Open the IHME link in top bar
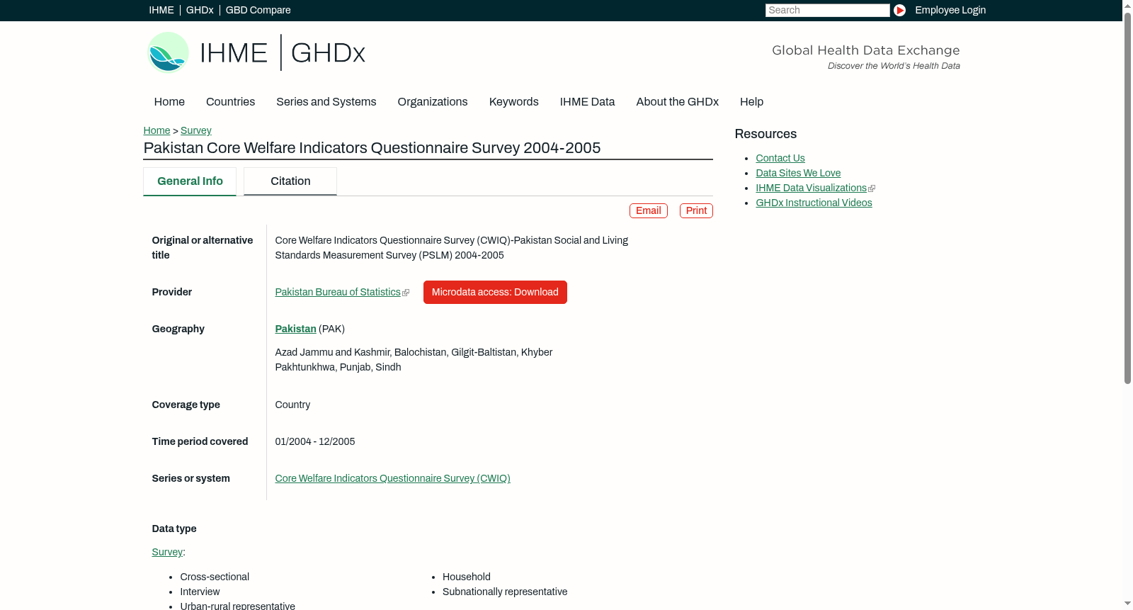Image resolution: width=1133 pixels, height=610 pixels. [161, 10]
